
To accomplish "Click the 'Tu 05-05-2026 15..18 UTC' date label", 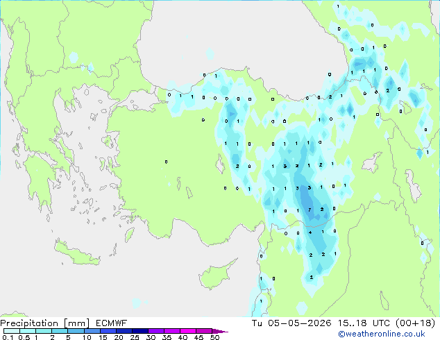I will (x=321, y=323).
